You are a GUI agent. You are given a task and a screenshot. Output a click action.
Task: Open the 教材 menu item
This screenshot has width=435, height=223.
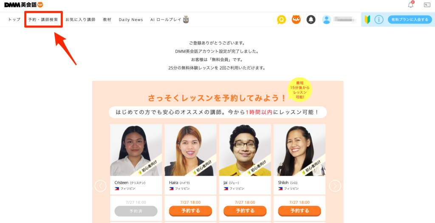point(107,20)
